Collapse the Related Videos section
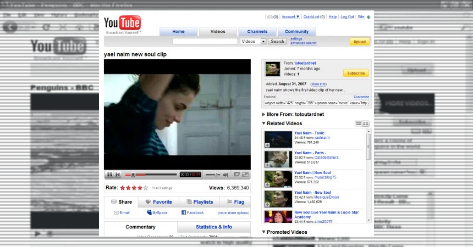Screen dimensions: 473x247 click(x=264, y=123)
